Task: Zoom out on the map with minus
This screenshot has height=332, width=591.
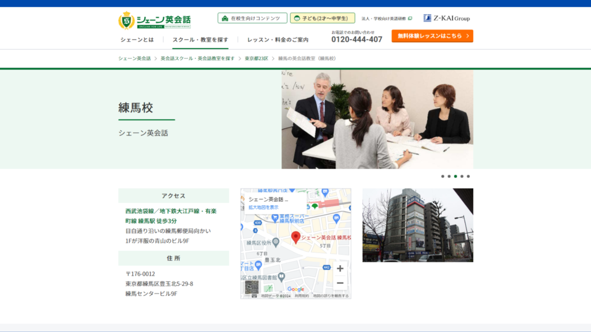Action: [x=340, y=283]
